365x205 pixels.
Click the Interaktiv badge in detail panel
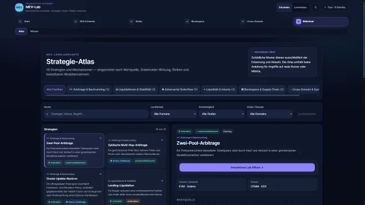tap(185, 132)
